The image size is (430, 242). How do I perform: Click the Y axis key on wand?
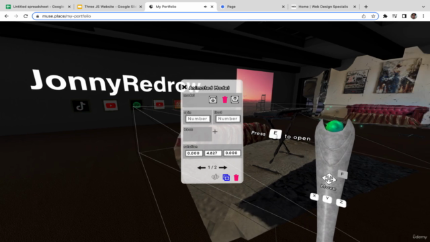point(327,199)
